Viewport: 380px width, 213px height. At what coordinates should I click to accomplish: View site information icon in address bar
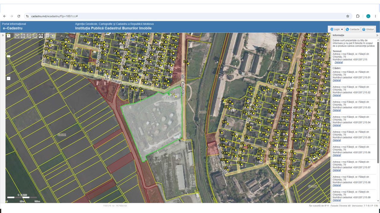pyautogui.click(x=27, y=16)
